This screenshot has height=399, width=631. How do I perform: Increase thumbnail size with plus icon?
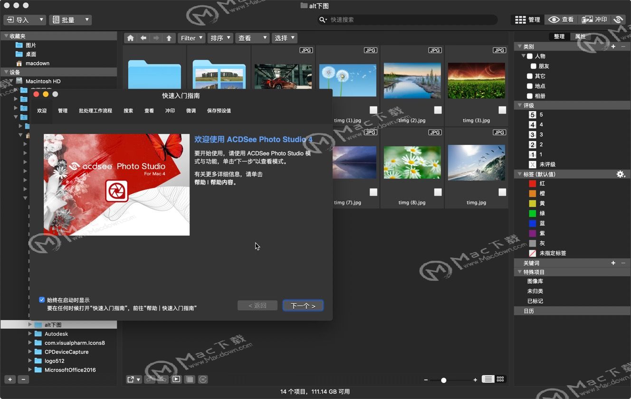[x=475, y=380]
